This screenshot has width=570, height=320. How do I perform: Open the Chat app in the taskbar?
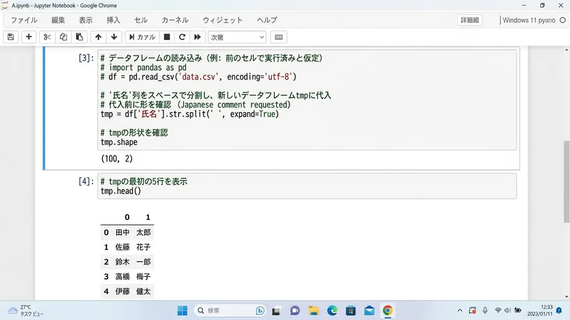point(294,311)
